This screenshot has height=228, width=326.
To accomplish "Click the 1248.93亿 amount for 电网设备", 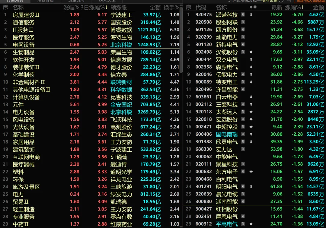I will [149, 45].
